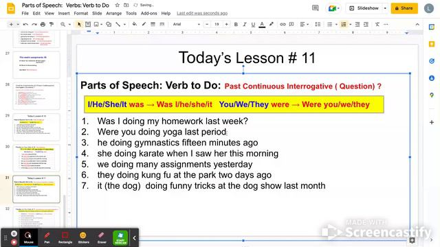Open the Format menu

point(81,13)
